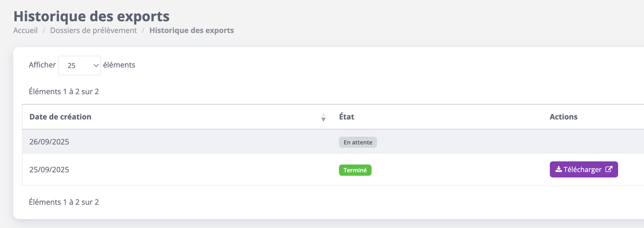Download the 25/09/2025 export with Télécharger
Screen dimensions: 644x228
point(584,169)
